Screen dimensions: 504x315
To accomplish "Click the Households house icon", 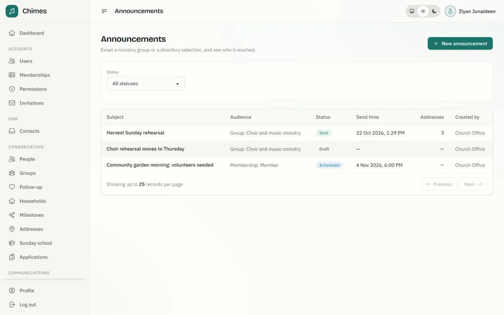I will coord(12,201).
